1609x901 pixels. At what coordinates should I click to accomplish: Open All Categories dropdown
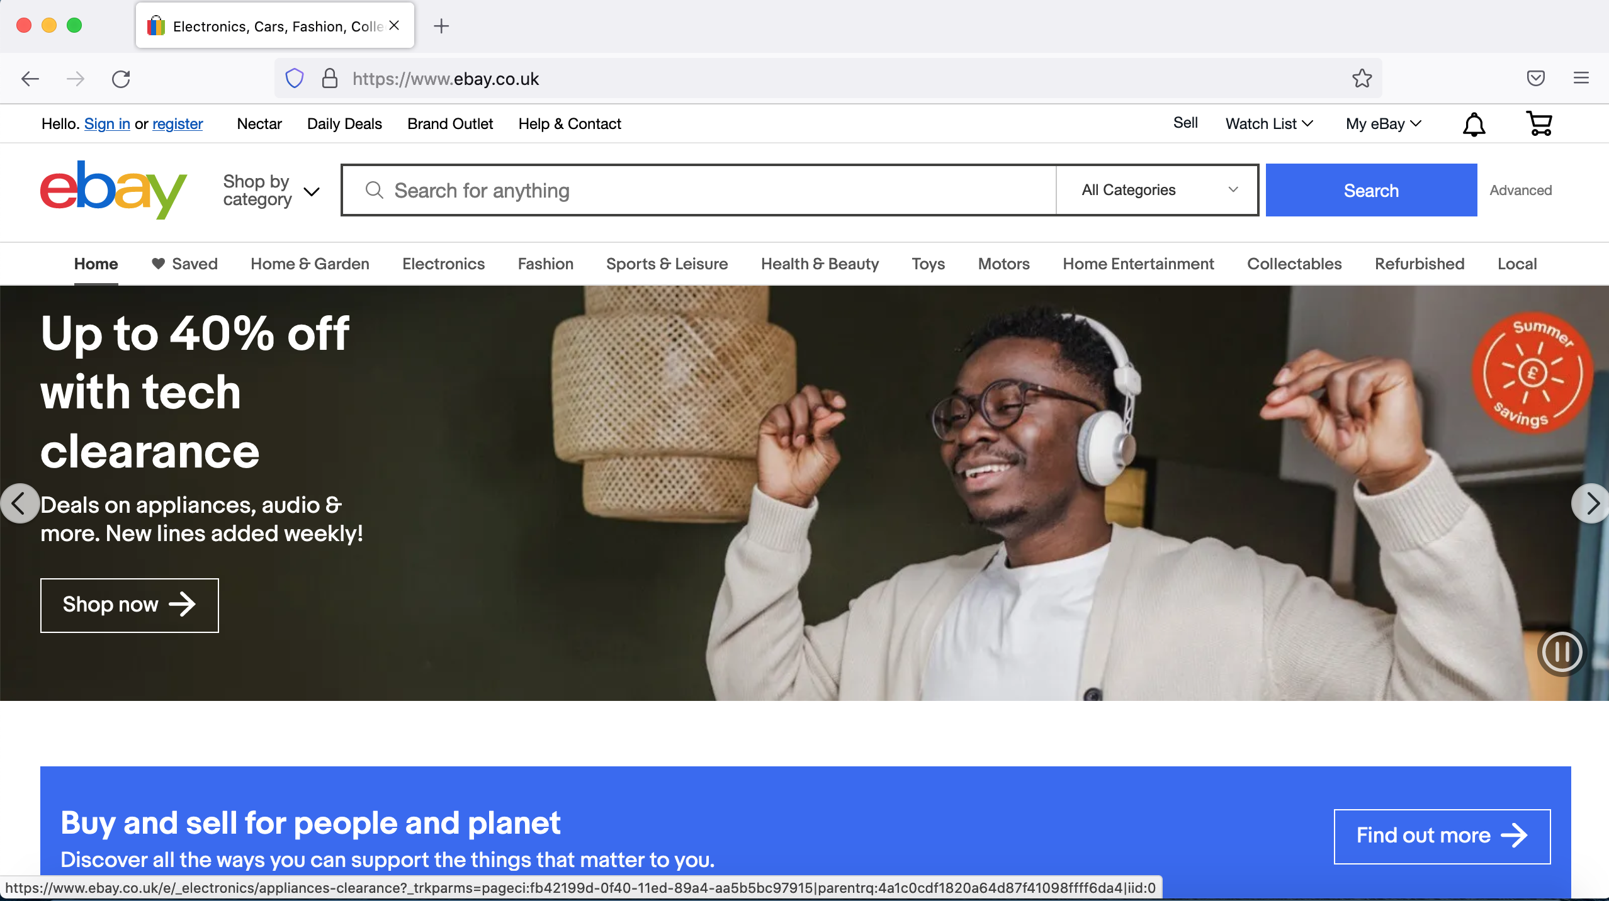[x=1157, y=190]
